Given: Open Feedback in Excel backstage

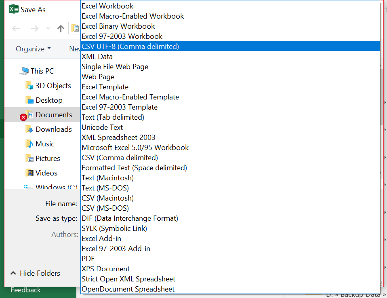Looking at the screenshot, I should (x=26, y=290).
